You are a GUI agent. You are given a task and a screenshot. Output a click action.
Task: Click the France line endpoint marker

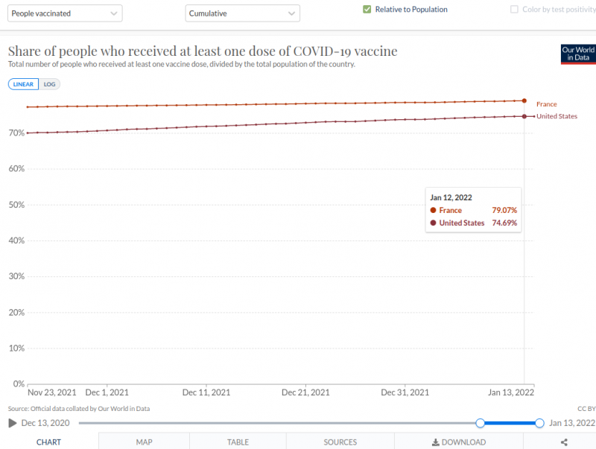(524, 101)
